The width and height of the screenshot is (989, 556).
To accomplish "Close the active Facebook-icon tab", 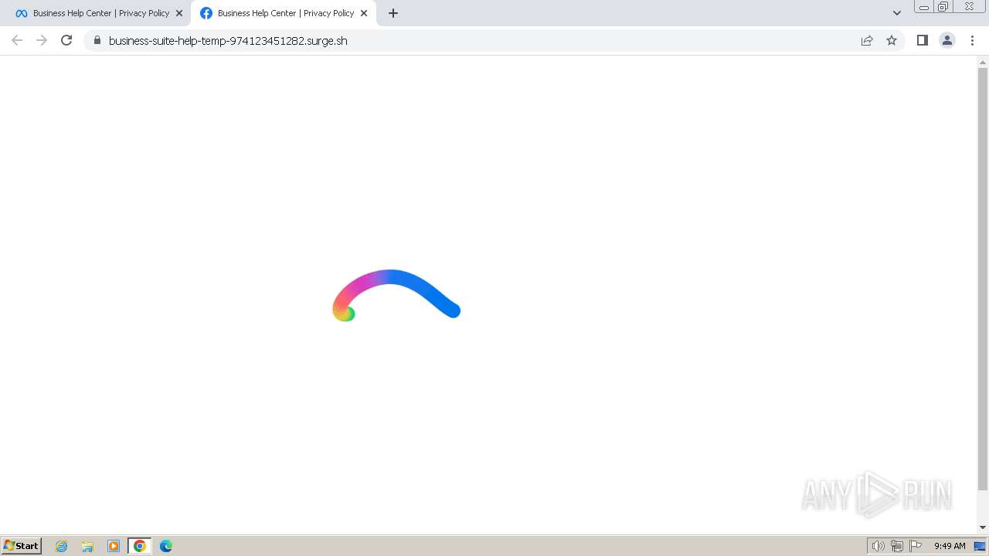I will (x=364, y=13).
